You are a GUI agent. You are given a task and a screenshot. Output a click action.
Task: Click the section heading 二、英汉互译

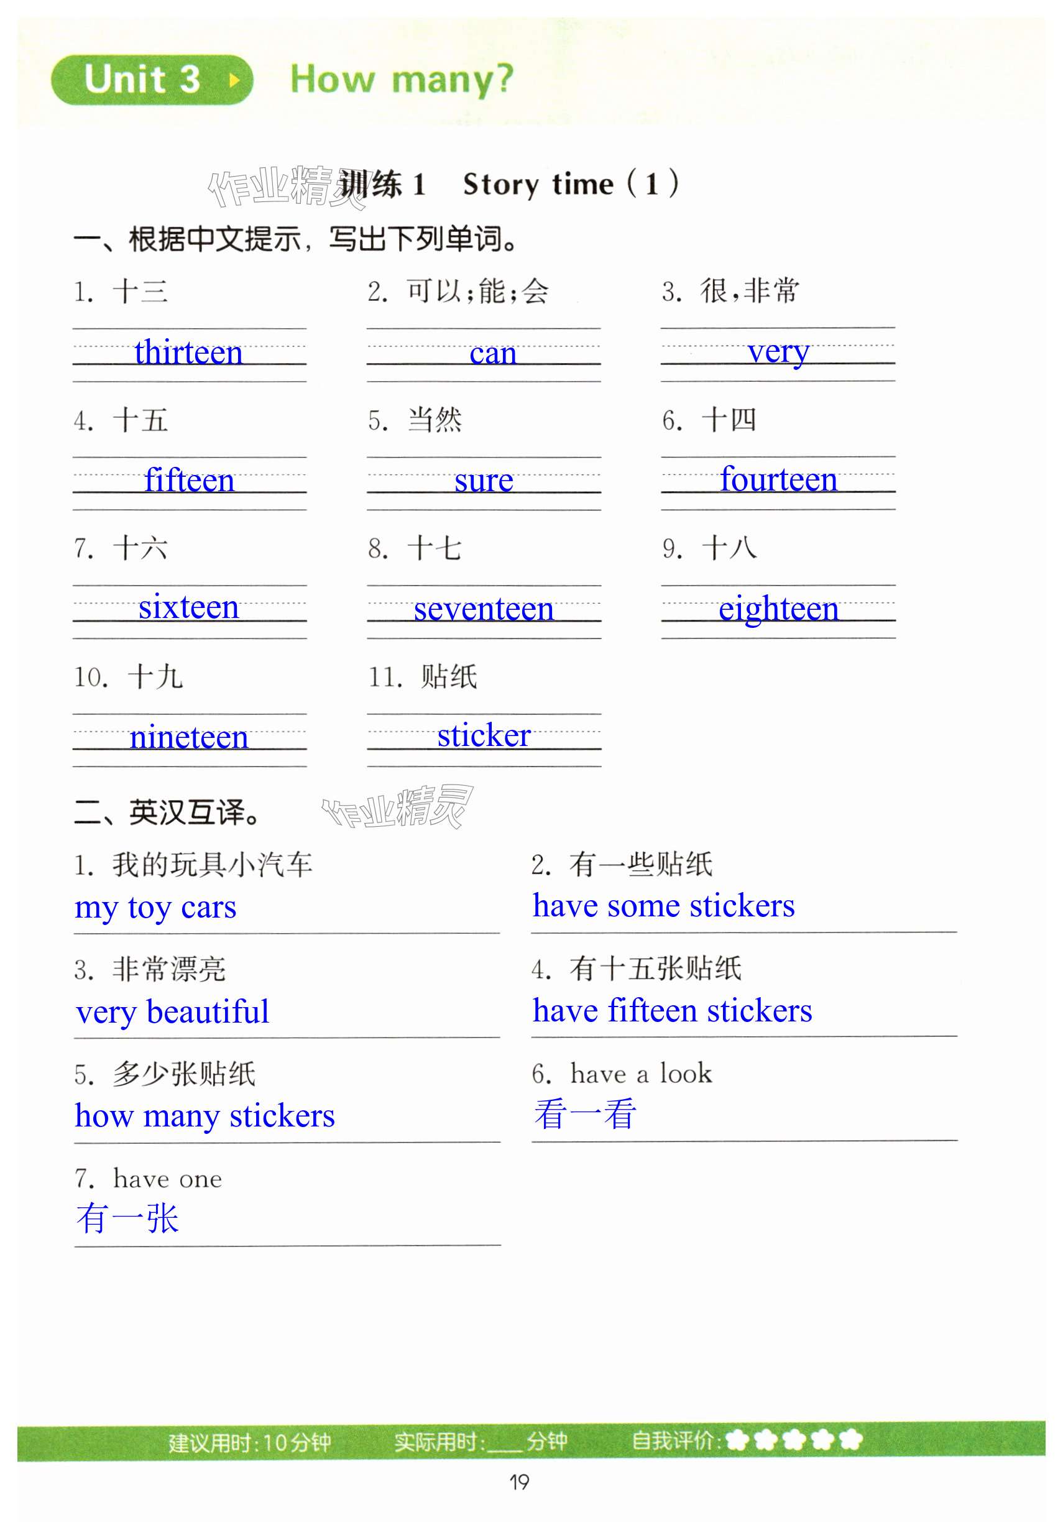[167, 813]
